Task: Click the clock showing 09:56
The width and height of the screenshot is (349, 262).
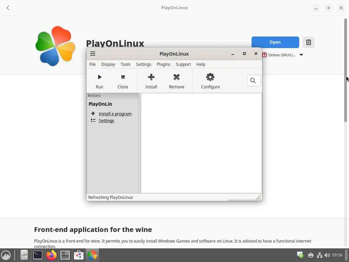Action: pyautogui.click(x=337, y=255)
